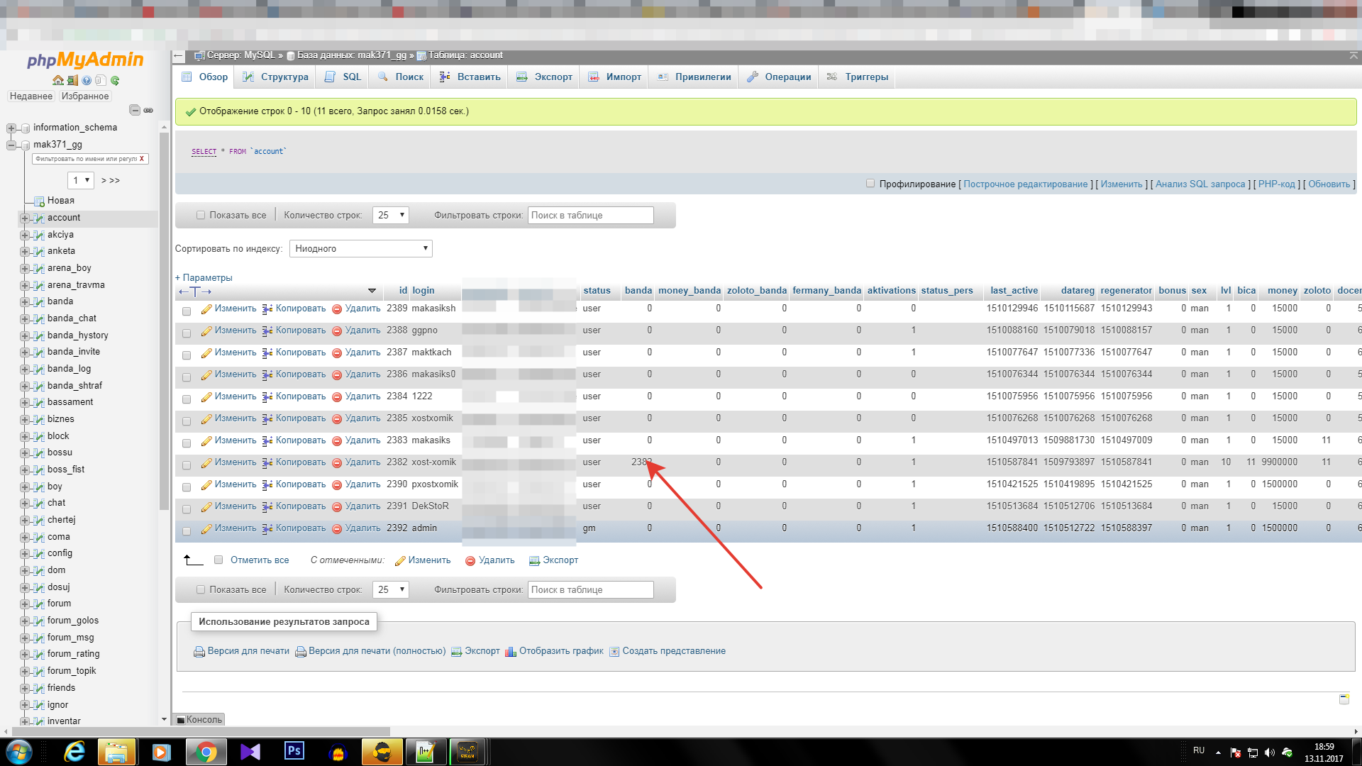This screenshot has width=1362, height=766.
Task: Click the logout door icon
Action: coord(72,80)
